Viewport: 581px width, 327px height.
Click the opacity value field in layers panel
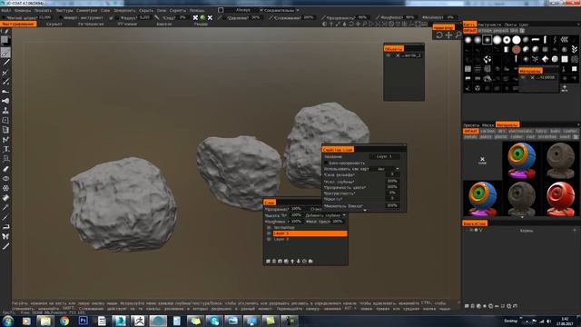(296, 209)
